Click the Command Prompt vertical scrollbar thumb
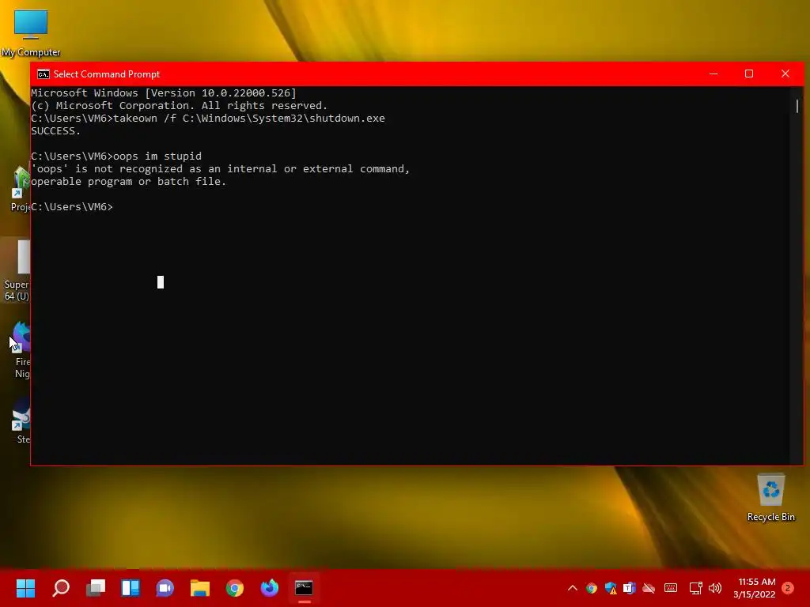 [x=797, y=106]
